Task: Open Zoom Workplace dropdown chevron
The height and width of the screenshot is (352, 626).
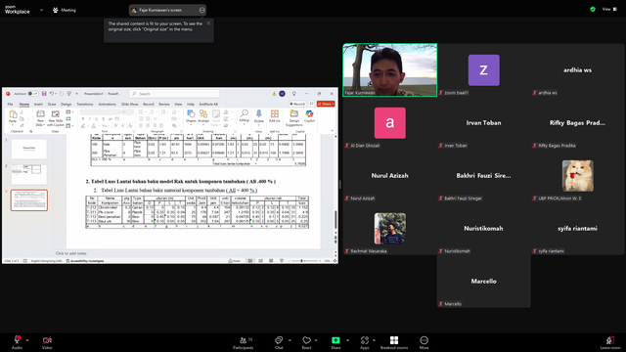Action: coord(41,10)
